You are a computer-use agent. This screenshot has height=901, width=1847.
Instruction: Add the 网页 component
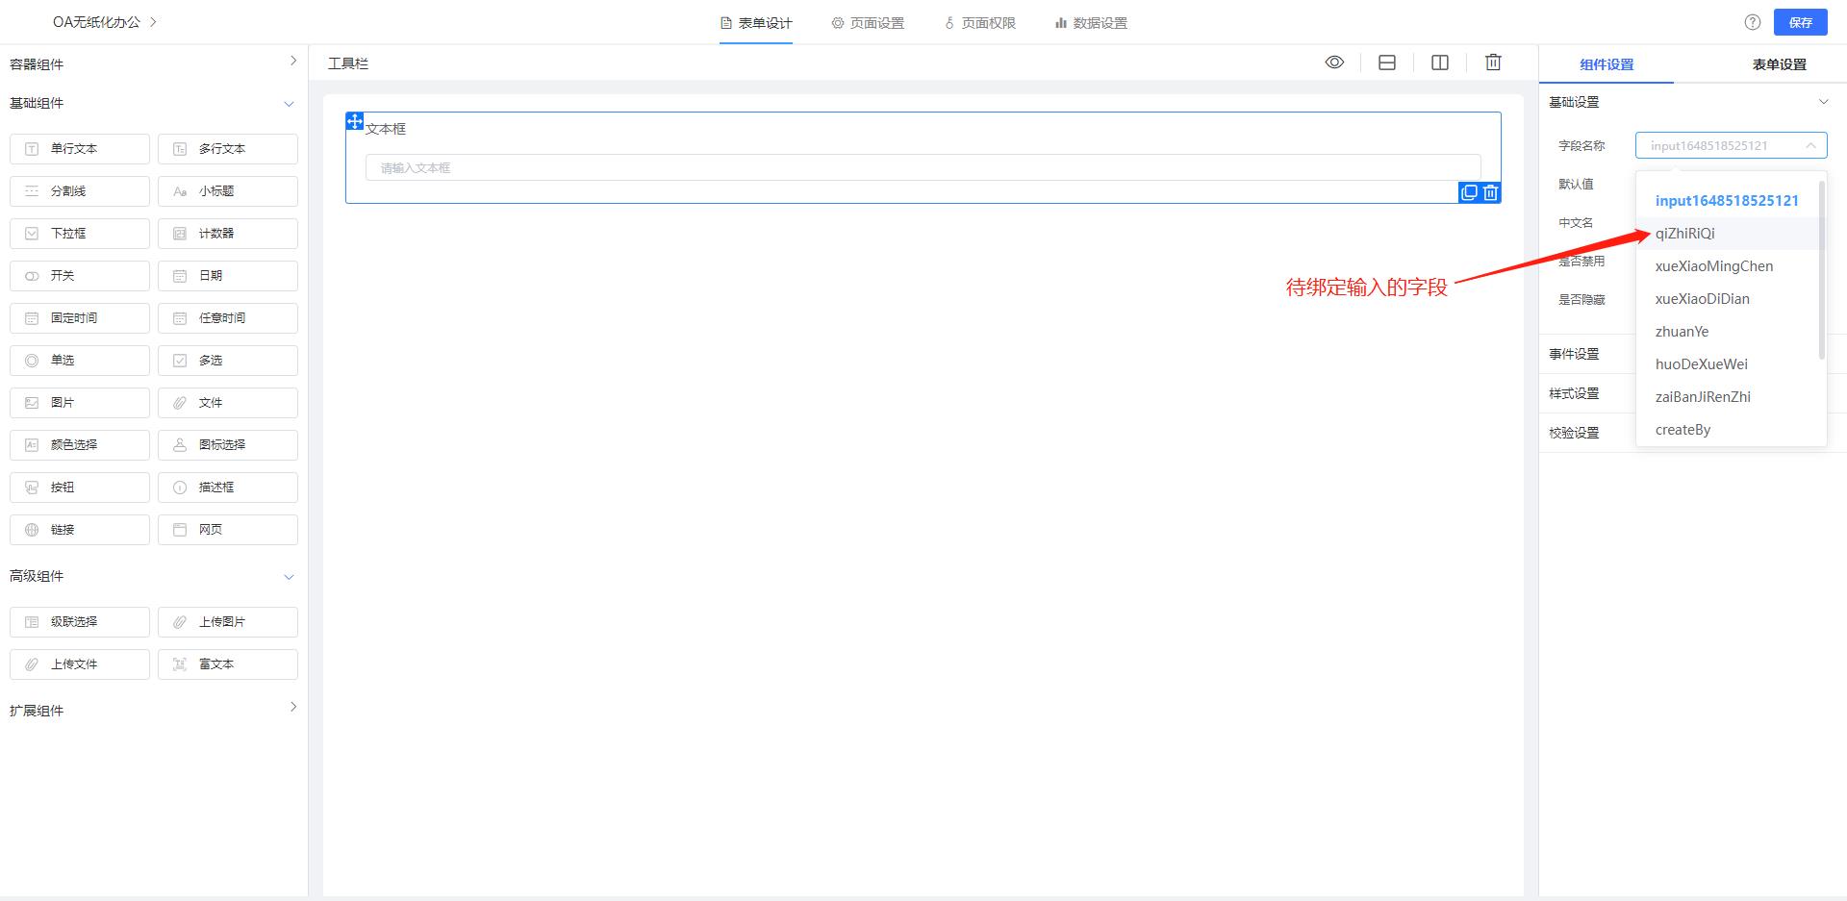pos(228,530)
